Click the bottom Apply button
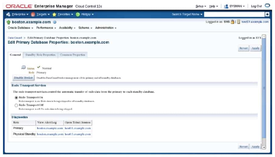The width and height of the screenshot is (275, 157). tap(255, 147)
